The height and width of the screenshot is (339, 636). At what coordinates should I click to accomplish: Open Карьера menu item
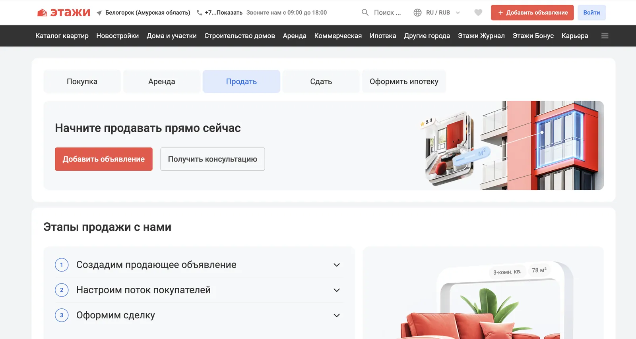point(575,36)
